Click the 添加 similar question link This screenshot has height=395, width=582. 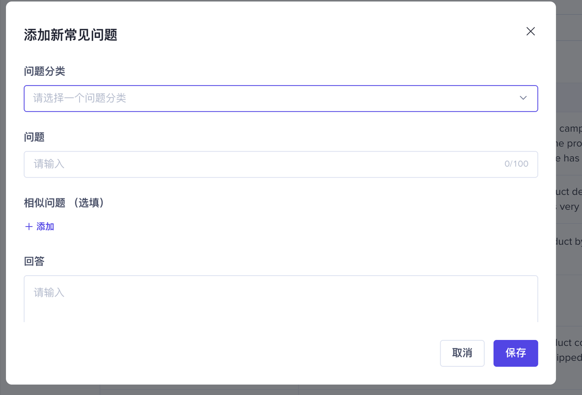point(45,227)
